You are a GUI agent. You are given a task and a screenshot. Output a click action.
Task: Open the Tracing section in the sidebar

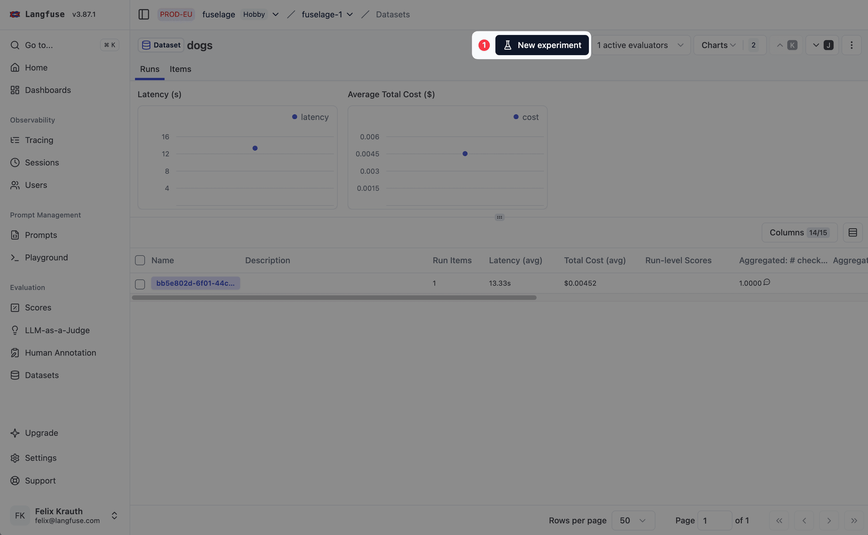pyautogui.click(x=39, y=140)
